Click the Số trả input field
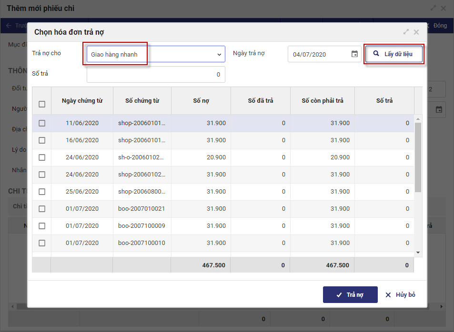Screen dimensions: 454x332 click(x=155, y=75)
